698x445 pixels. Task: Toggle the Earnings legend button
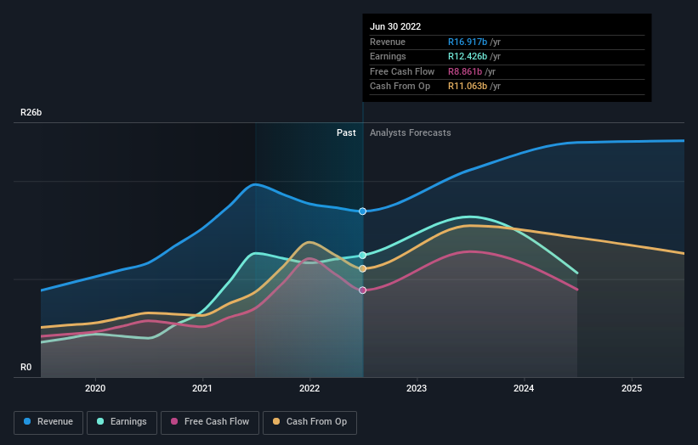pos(122,422)
